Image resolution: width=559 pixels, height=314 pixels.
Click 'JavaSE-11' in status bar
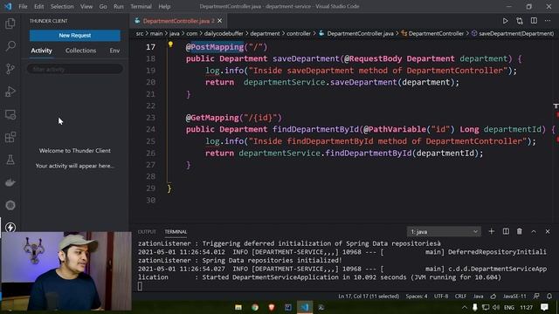click(x=514, y=297)
